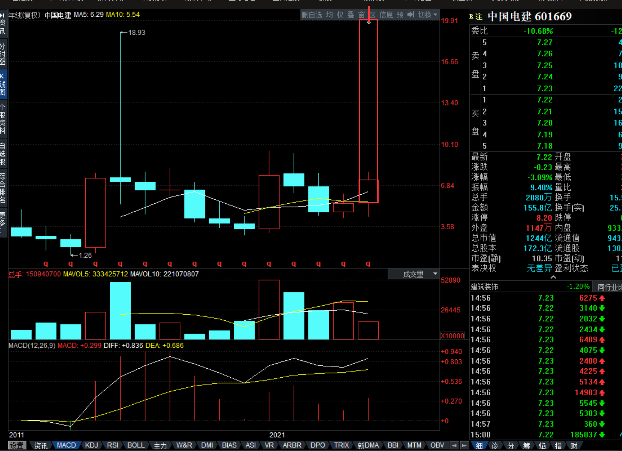Image resolution: width=622 pixels, height=451 pixels.
Task: Select the 筹 chip distribution tab icon
Action: point(526,446)
